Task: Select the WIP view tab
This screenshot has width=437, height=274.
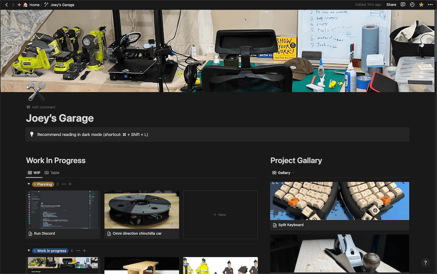Action: pos(34,172)
